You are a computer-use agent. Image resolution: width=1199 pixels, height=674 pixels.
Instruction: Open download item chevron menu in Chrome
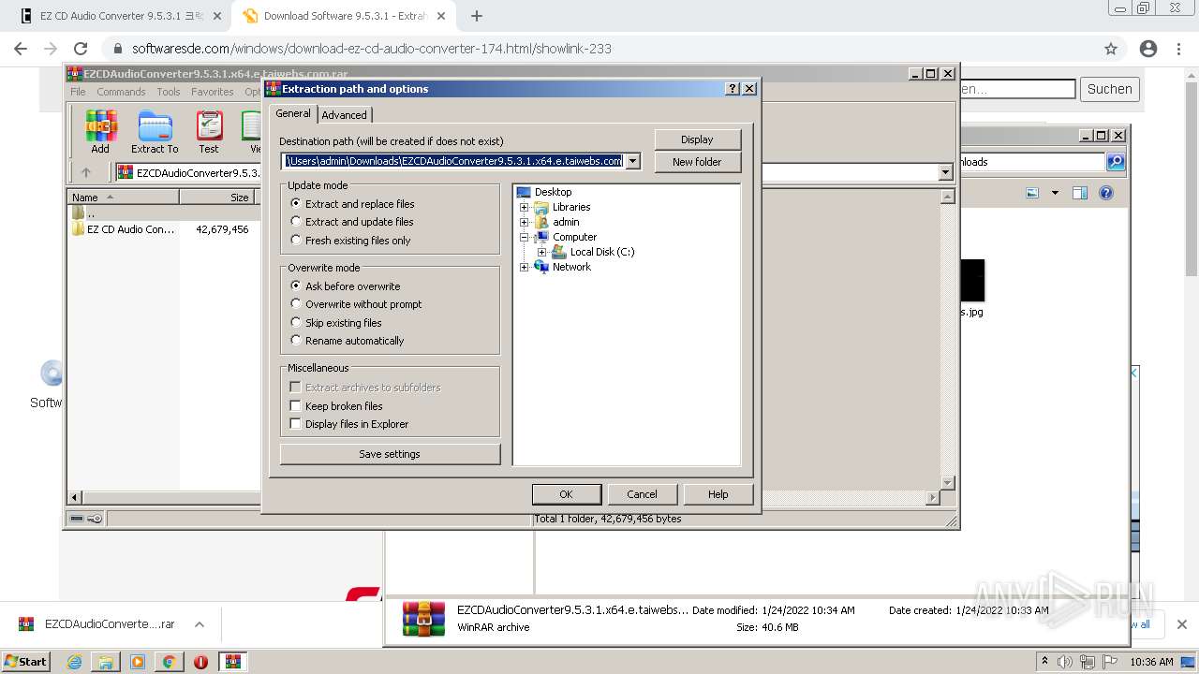tap(199, 624)
